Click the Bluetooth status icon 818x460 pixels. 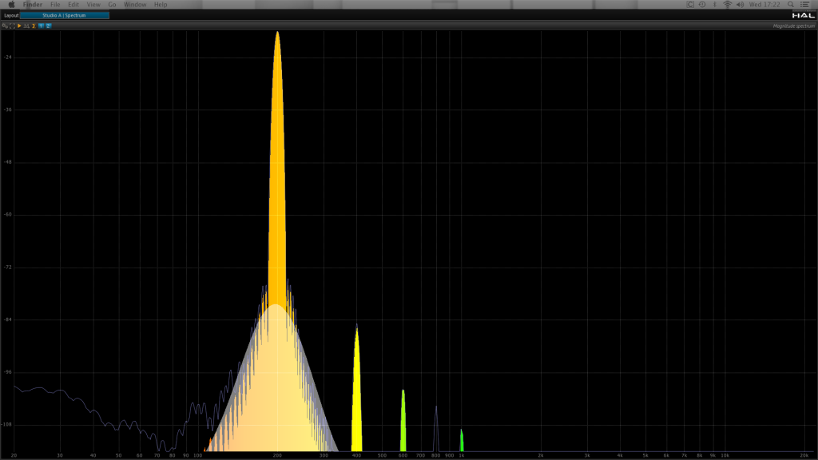point(715,4)
